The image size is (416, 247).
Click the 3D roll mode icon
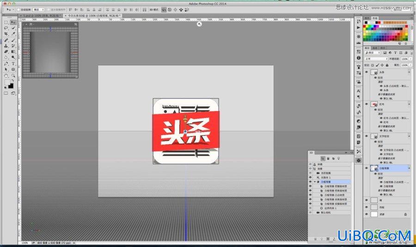(x=170, y=10)
